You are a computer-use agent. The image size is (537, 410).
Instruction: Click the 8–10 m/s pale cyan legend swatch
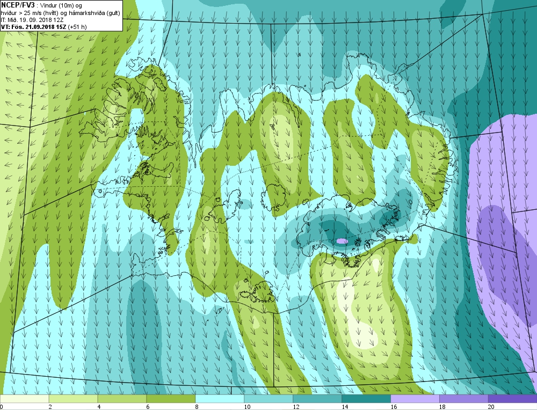pos(220,399)
